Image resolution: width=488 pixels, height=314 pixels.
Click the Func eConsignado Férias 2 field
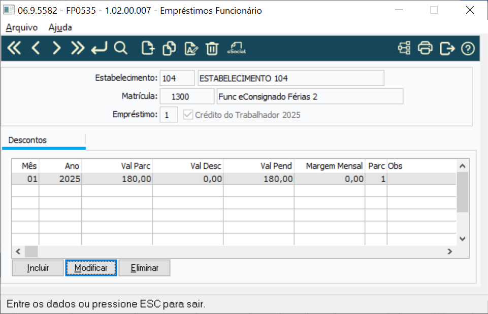coord(310,96)
